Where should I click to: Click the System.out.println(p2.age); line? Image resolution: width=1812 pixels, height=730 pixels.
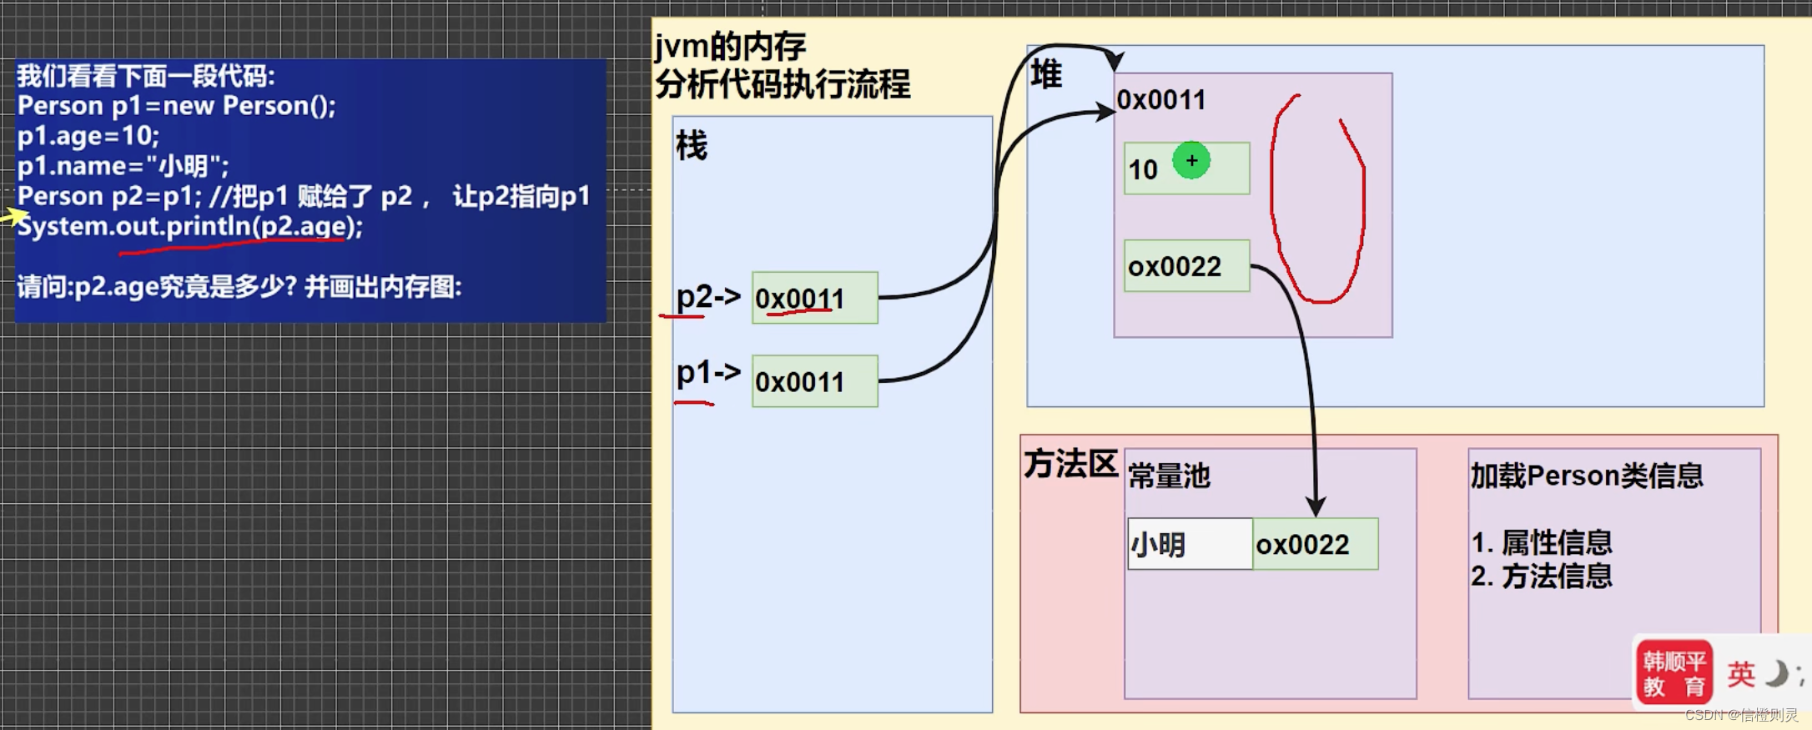(190, 226)
